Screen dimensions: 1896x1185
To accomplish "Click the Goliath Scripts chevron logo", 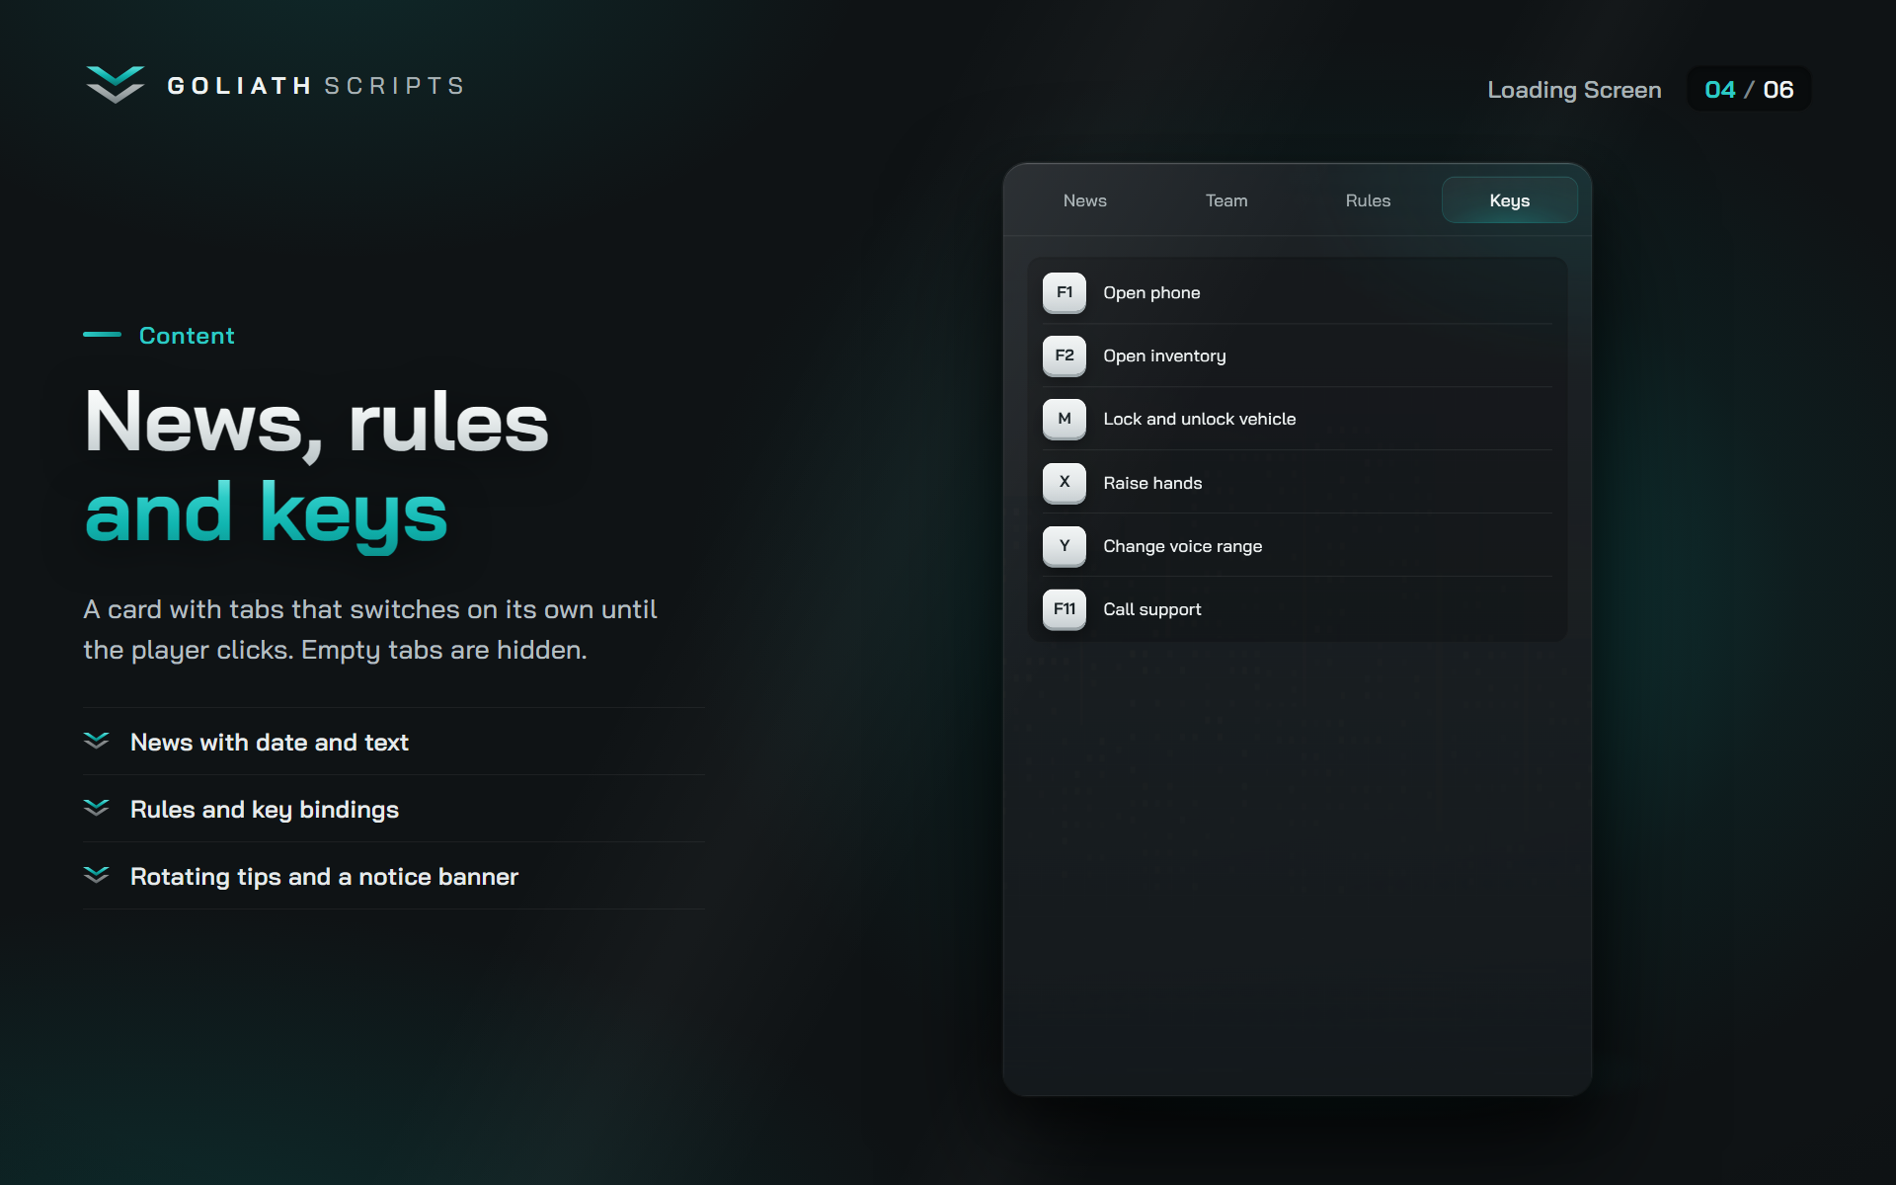I will pos(115,85).
